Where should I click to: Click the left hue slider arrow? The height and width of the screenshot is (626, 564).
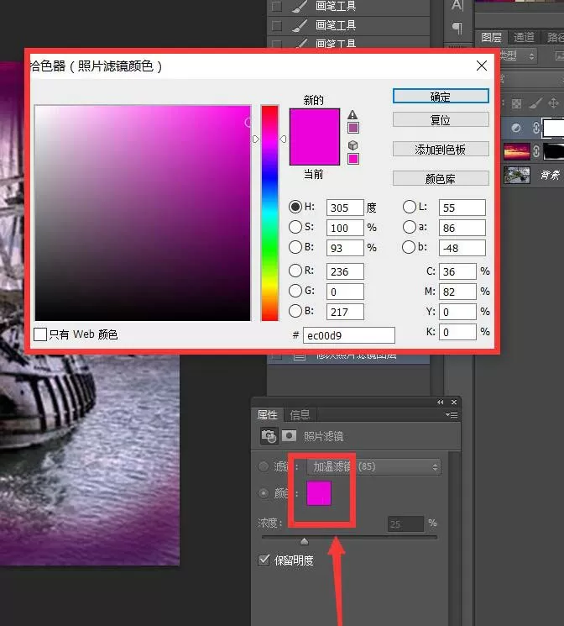tap(256, 139)
